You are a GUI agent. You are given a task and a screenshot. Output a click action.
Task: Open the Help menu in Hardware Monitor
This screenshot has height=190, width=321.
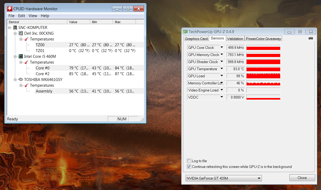tap(45, 16)
